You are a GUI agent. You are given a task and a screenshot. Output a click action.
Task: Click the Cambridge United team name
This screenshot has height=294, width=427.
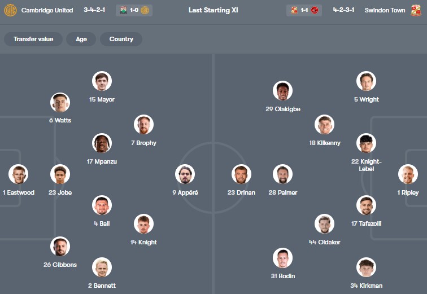pyautogui.click(x=47, y=10)
